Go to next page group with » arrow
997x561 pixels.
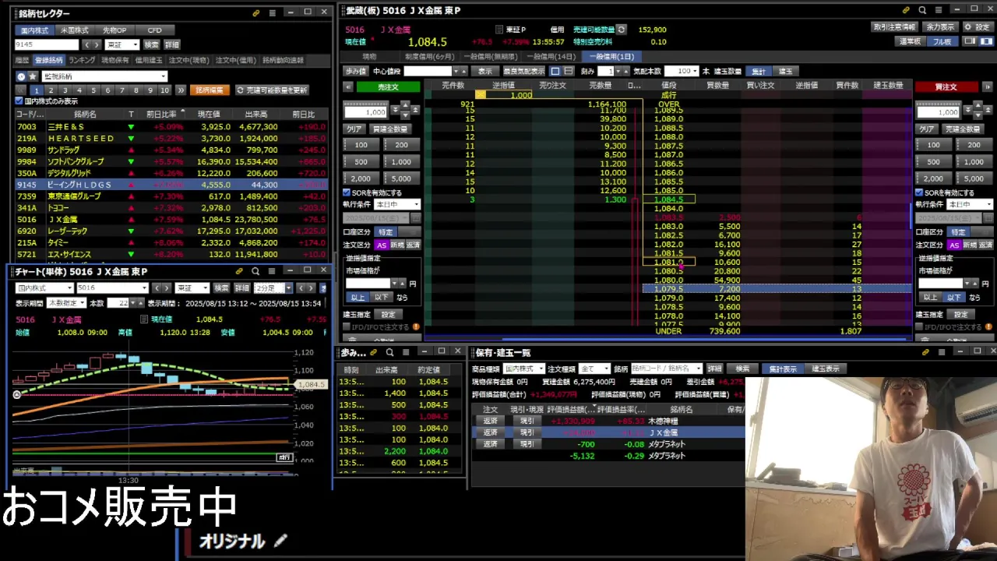tap(180, 90)
